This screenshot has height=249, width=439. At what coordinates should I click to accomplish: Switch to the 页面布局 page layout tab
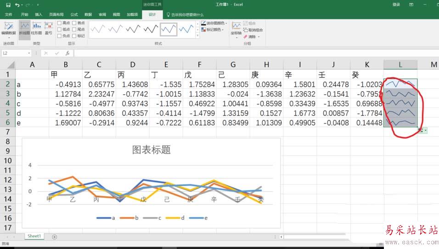pyautogui.click(x=56, y=15)
